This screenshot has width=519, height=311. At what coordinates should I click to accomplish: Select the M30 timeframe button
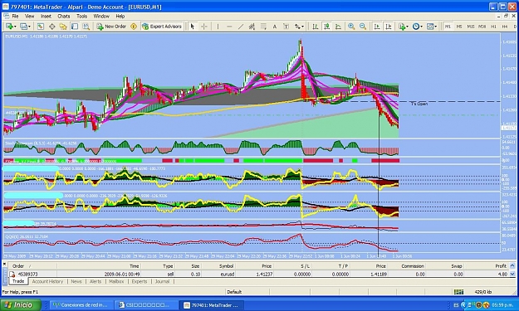pyautogui.click(x=482, y=27)
